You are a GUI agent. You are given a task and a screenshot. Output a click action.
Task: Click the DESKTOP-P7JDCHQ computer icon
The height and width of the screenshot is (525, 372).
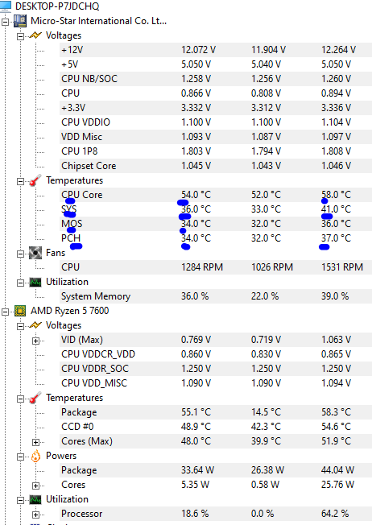pyautogui.click(x=6, y=6)
